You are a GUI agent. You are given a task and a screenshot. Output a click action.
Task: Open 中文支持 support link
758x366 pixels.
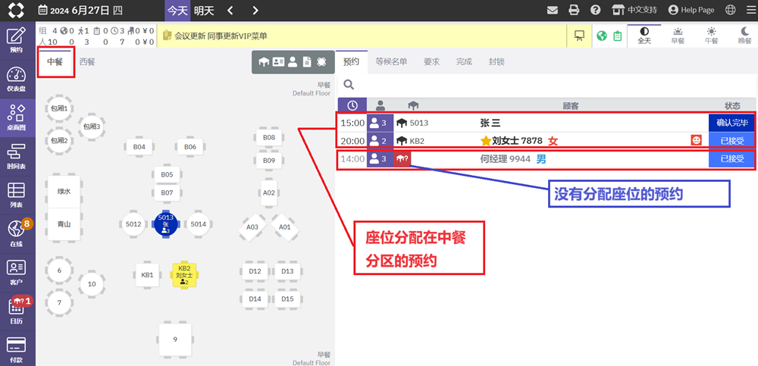point(634,10)
